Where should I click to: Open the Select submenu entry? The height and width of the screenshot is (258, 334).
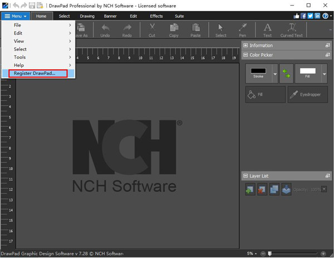click(x=38, y=49)
